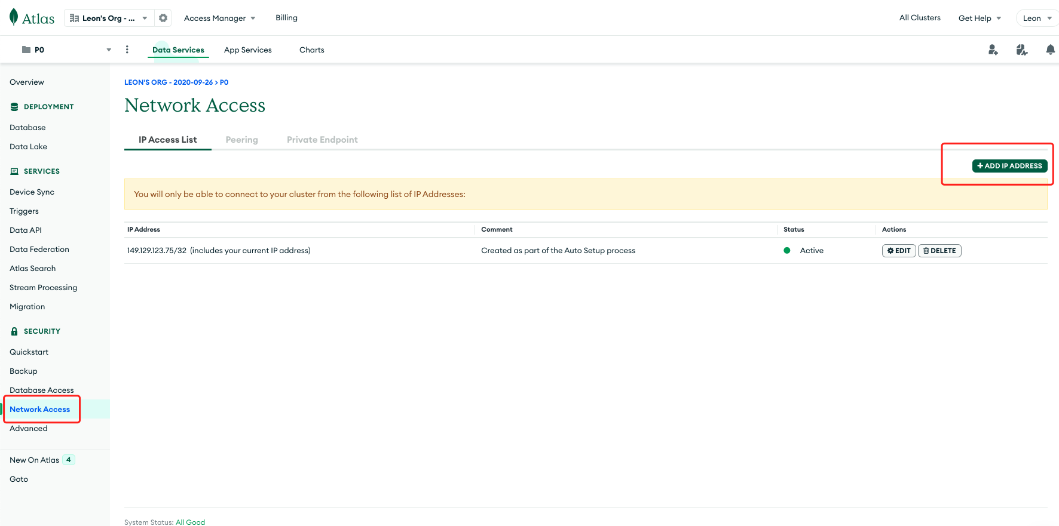Open Data API in the sidebar
1059x526 pixels.
click(26, 230)
